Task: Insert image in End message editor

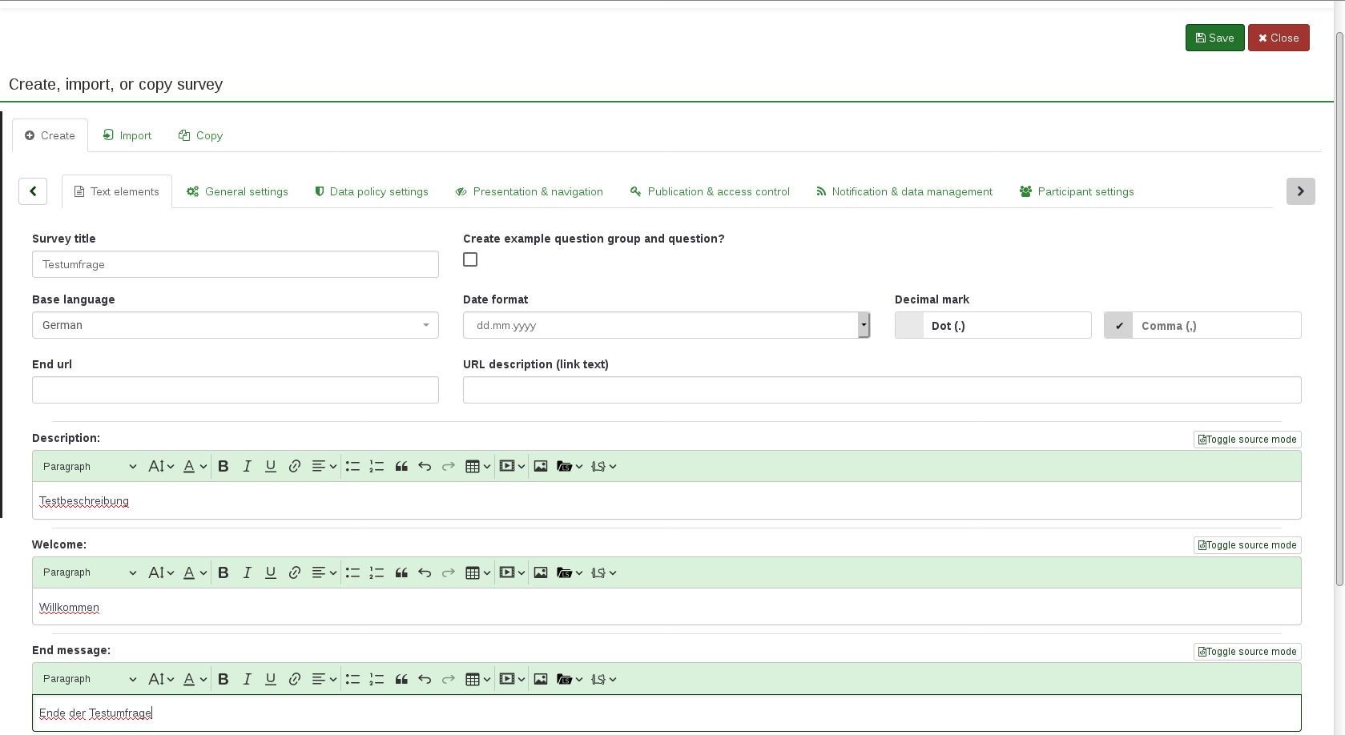Action: pos(541,679)
